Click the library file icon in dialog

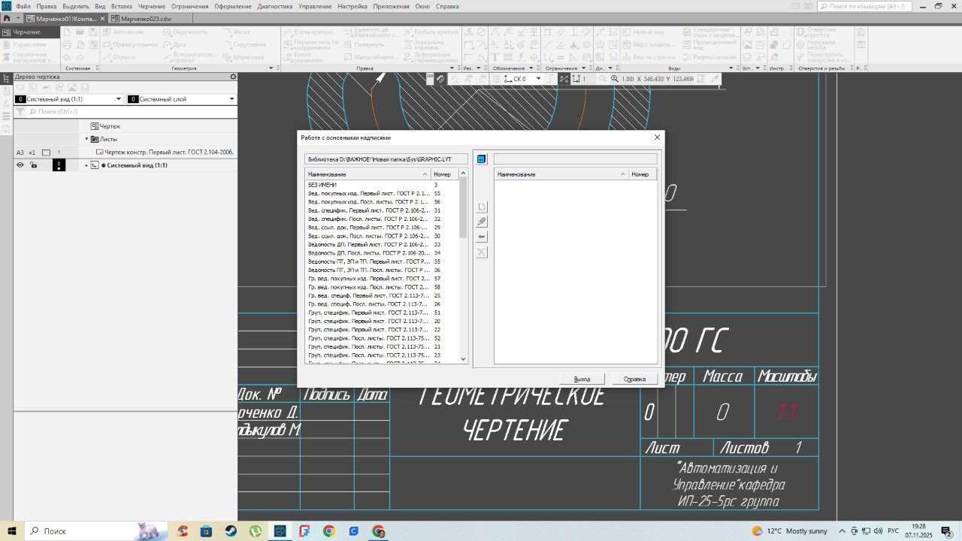482,159
